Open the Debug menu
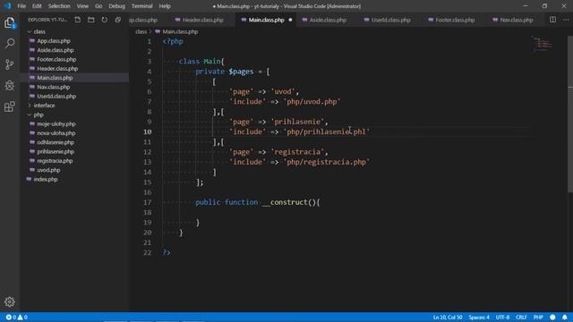Screen dimensions: 573x322 [117, 6]
